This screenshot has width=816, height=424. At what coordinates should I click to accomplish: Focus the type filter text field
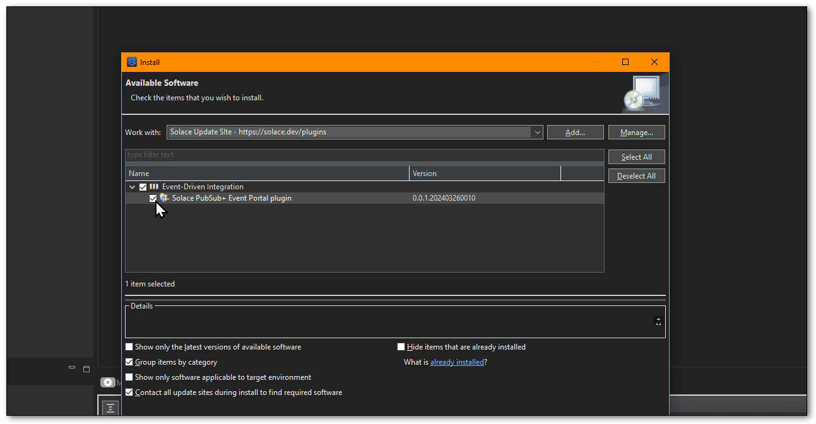tap(365, 155)
